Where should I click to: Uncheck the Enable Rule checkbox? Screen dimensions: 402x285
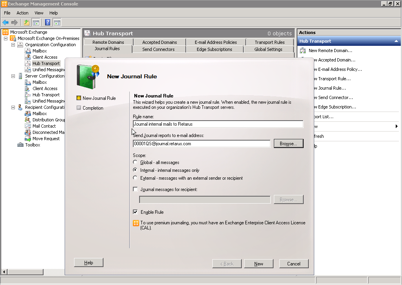tap(136, 212)
